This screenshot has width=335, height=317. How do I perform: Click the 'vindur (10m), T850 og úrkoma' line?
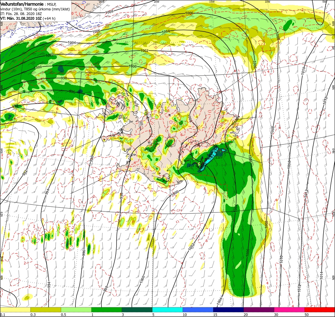[x=35, y=9]
